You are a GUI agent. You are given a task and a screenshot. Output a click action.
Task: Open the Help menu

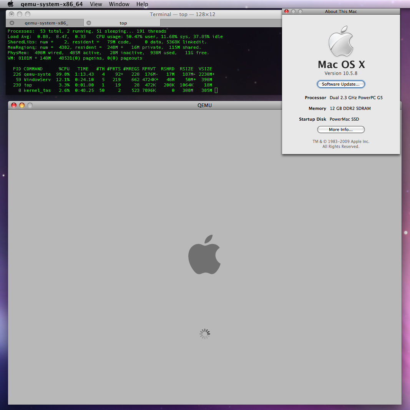pyautogui.click(x=142, y=4)
